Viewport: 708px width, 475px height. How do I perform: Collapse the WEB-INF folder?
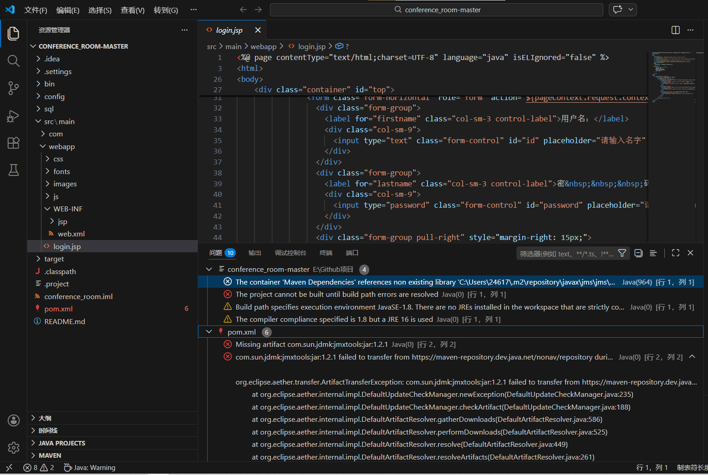point(47,209)
